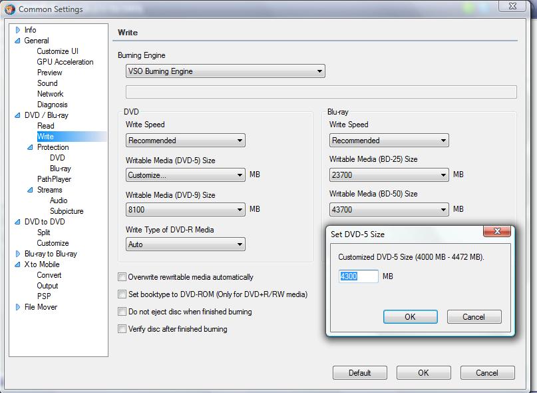Viewport: 537px width, 393px height.
Task: Open Writable Media (BD-25) Size dropdown
Action: (x=389, y=175)
